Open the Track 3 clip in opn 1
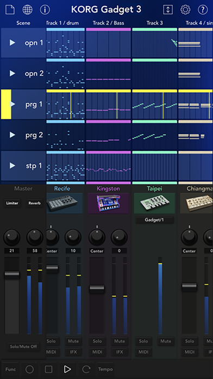The image size is (213, 379). [x=155, y=43]
